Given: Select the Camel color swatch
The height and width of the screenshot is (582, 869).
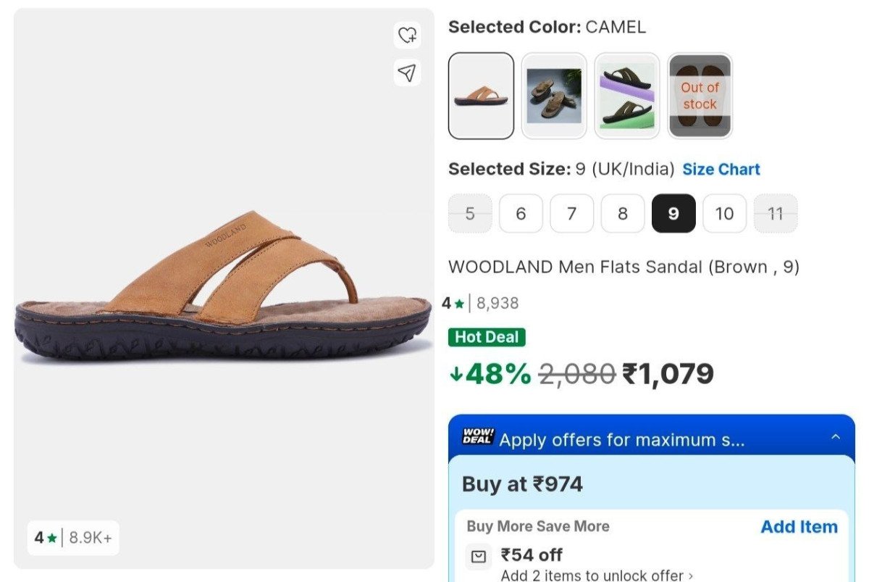Looking at the screenshot, I should [x=482, y=95].
